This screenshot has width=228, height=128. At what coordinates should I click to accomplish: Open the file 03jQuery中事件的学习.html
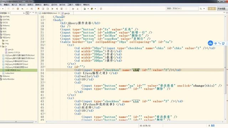point(17,61)
